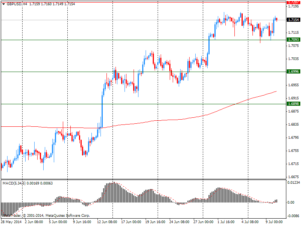The image size is (301, 225).
Task: Click the price scale value 1.7195
Action: point(293,6)
